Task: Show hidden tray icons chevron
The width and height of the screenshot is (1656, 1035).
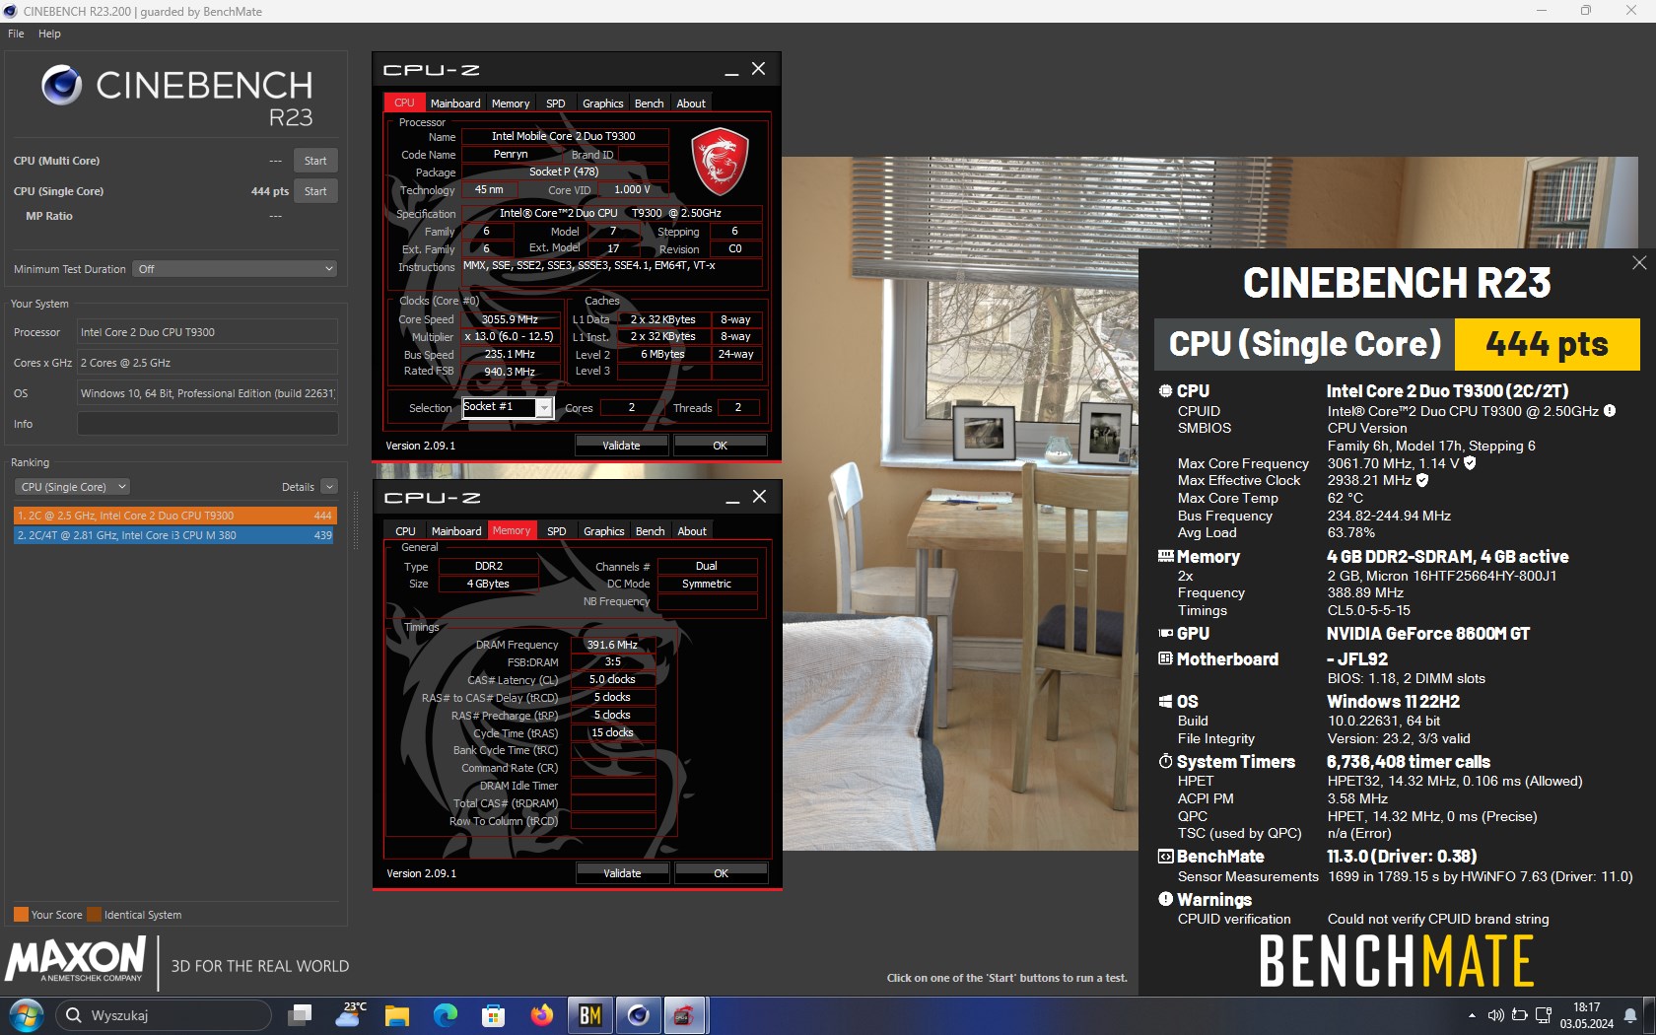Action: pyautogui.click(x=1472, y=1015)
